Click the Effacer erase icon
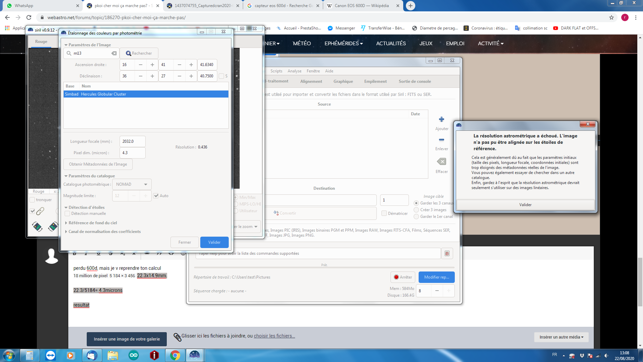 click(441, 162)
